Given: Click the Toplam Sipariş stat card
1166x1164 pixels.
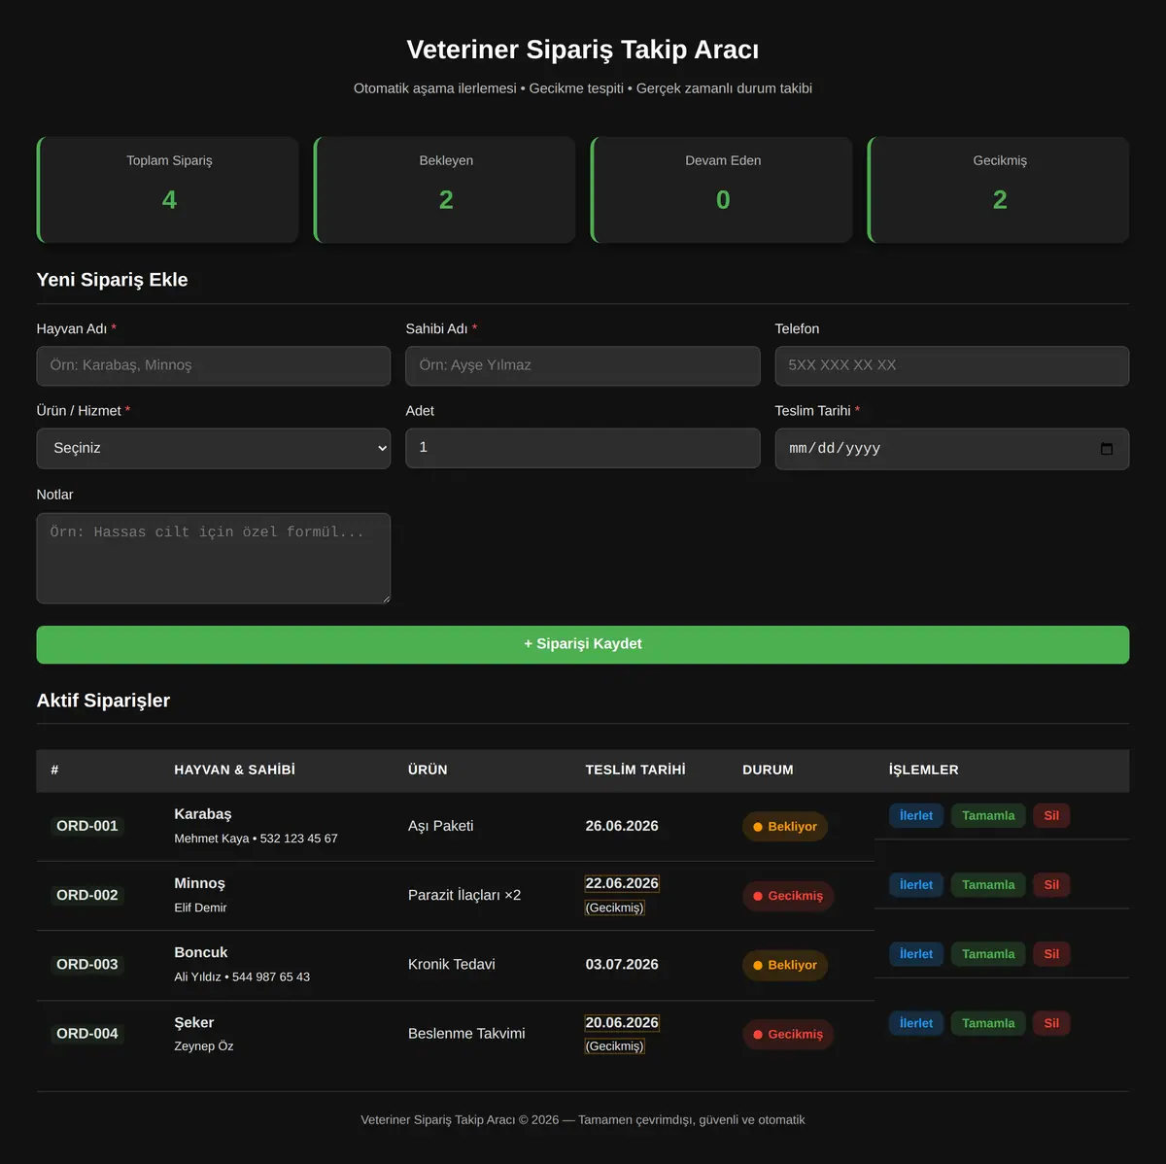Looking at the screenshot, I should pyautogui.click(x=168, y=189).
